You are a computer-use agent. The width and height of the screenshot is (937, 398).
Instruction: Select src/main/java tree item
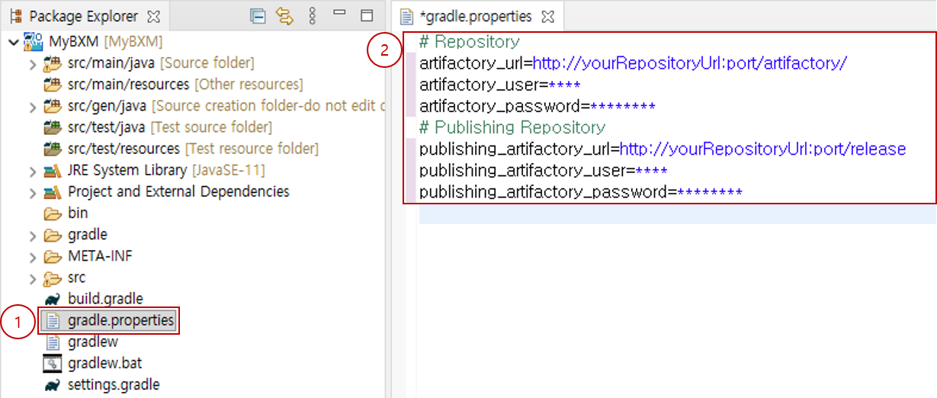161,63
